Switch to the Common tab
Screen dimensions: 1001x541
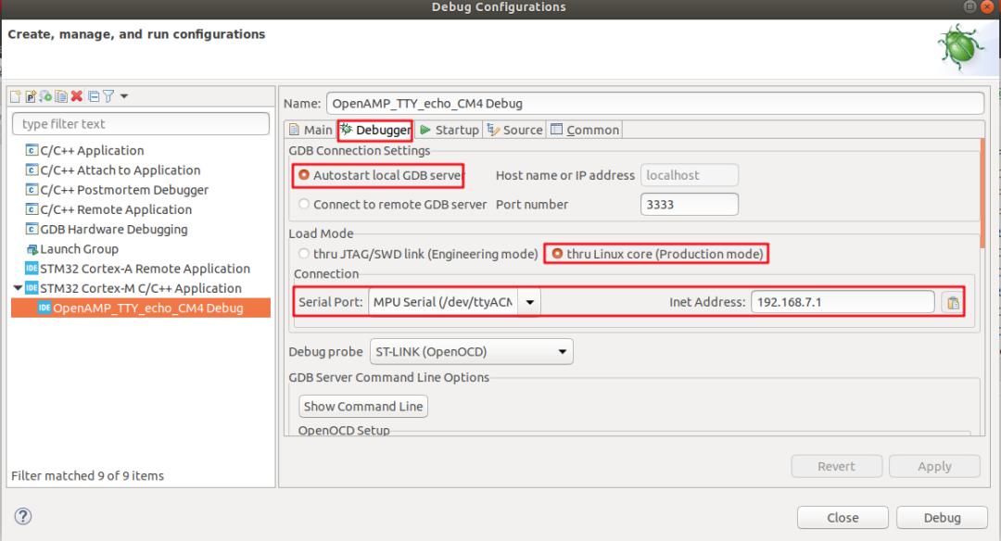click(585, 130)
